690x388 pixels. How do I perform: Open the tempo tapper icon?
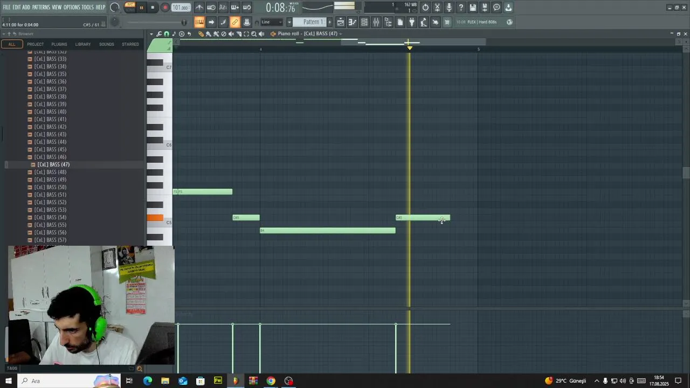point(423,22)
